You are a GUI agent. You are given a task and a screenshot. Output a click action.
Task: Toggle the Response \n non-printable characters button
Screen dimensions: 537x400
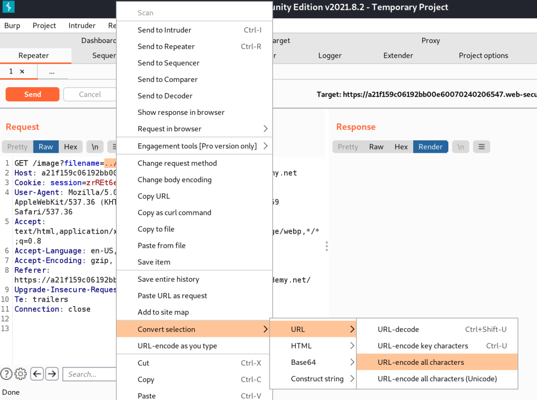(460, 147)
